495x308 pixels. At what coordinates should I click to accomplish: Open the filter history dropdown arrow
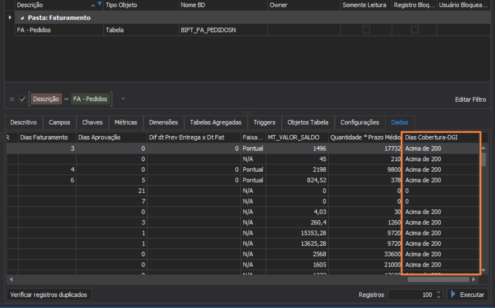123,99
